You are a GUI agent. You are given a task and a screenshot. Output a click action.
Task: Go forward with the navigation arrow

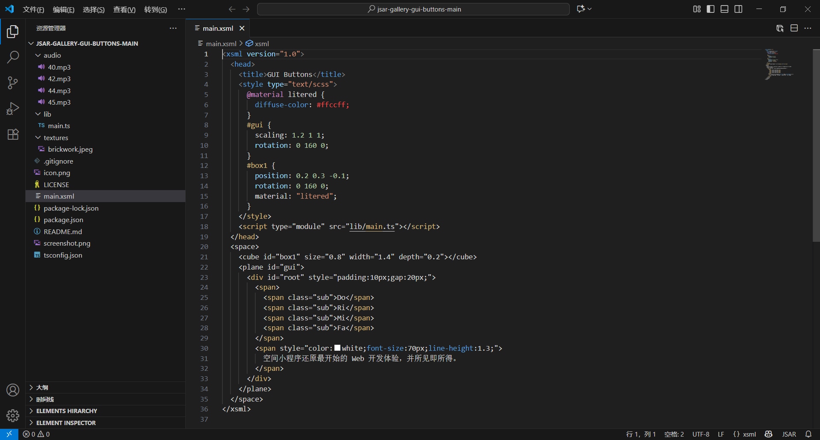(x=246, y=9)
